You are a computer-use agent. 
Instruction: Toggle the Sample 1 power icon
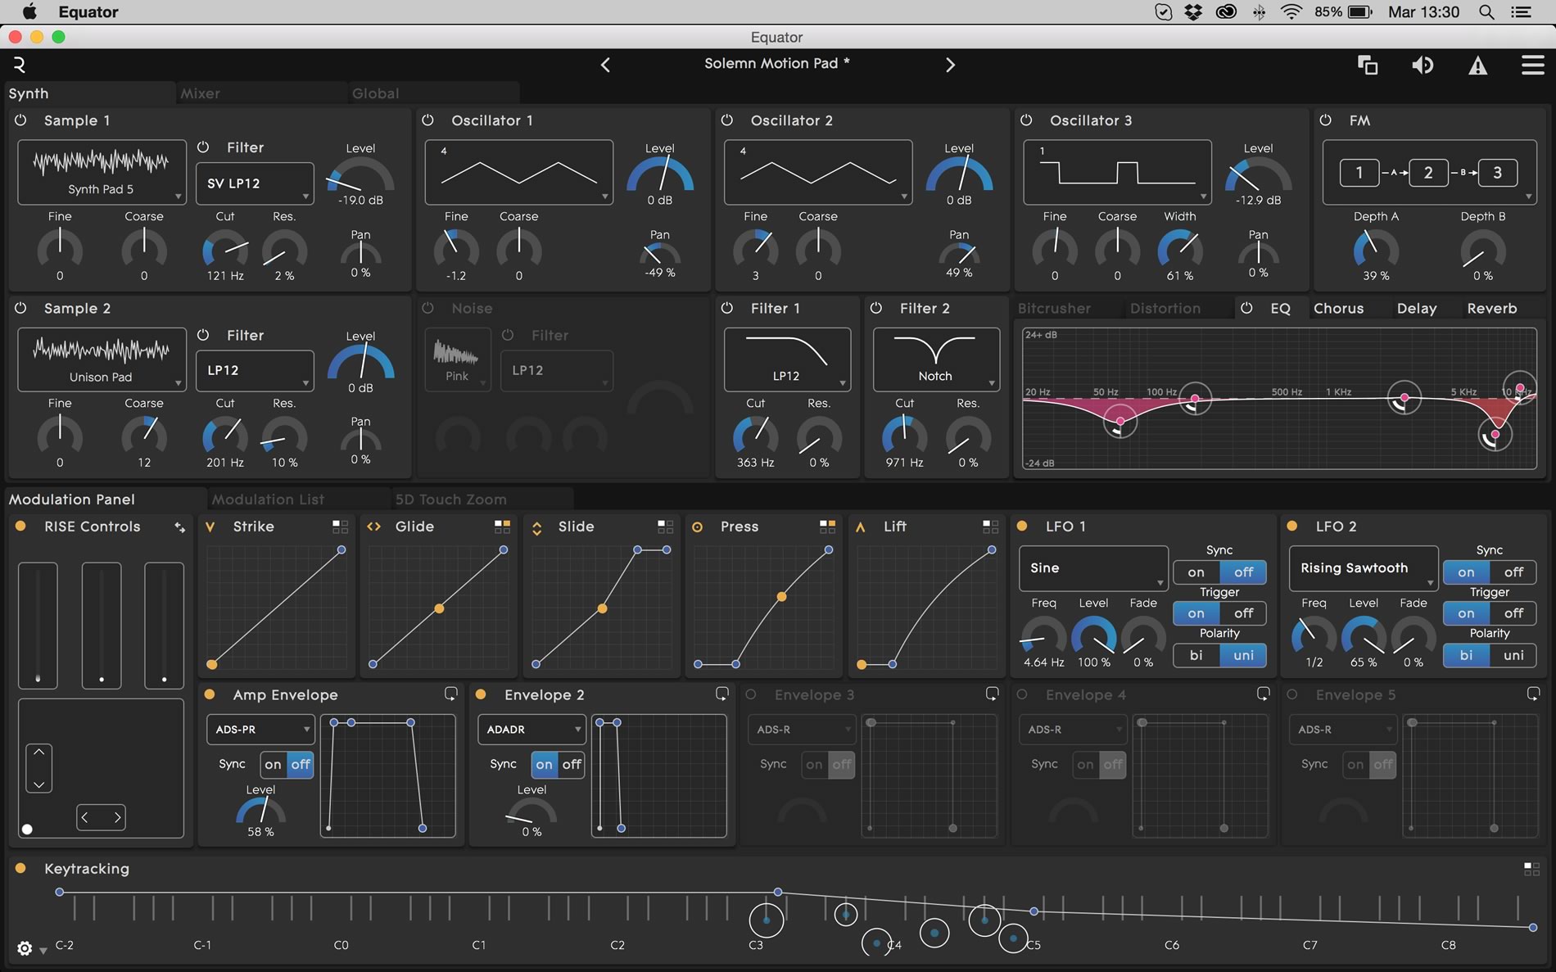[x=20, y=120]
